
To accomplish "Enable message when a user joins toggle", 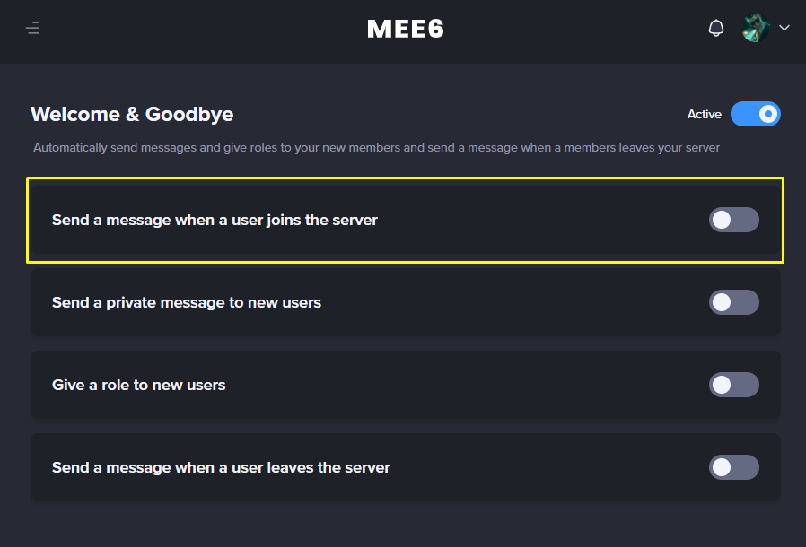I will point(733,220).
